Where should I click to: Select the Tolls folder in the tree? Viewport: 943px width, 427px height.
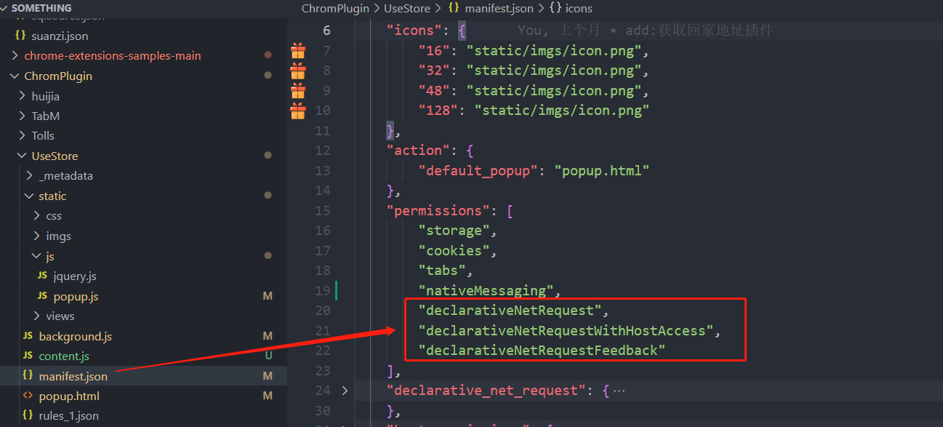click(42, 135)
